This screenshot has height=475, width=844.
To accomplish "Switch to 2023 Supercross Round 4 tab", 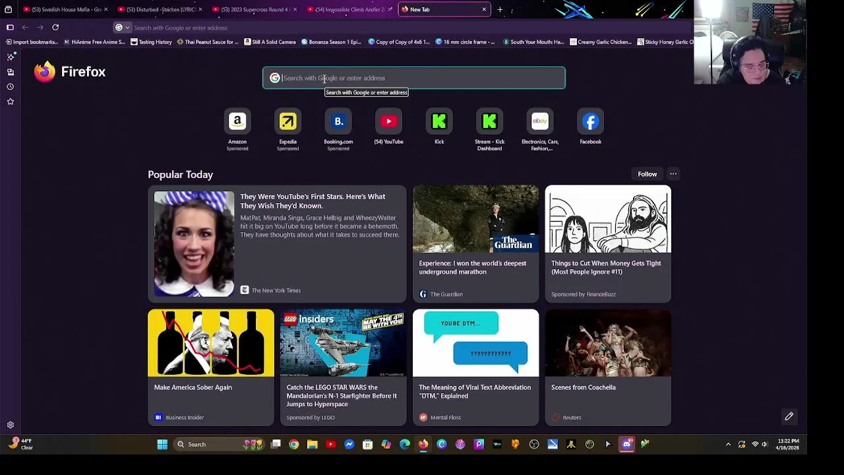I will (255, 10).
